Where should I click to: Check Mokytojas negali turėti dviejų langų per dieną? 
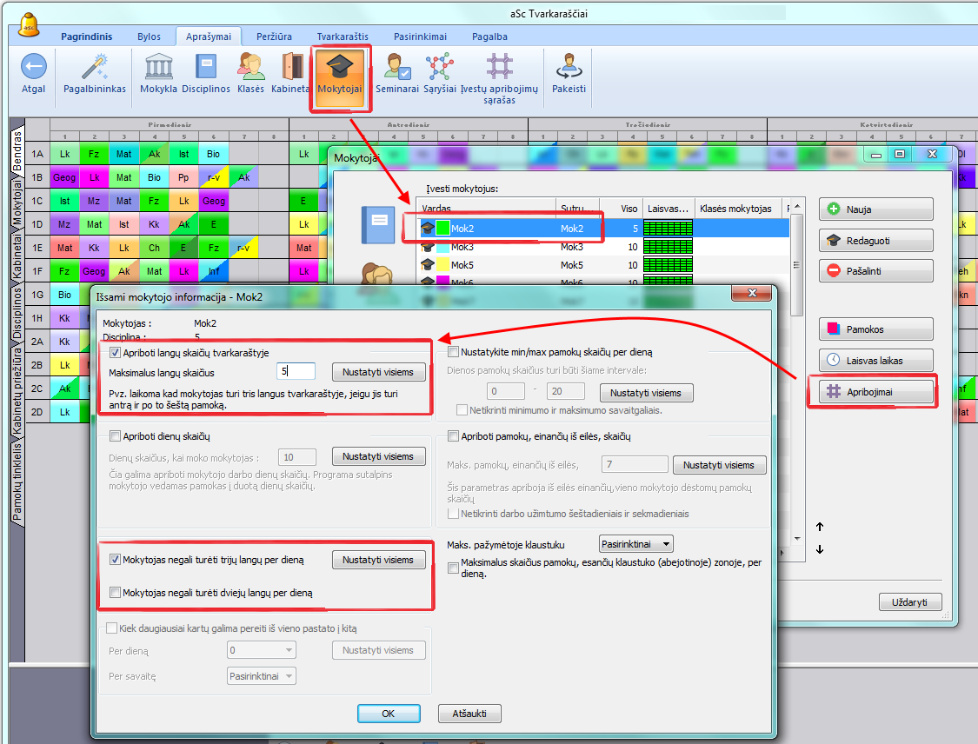click(x=116, y=593)
